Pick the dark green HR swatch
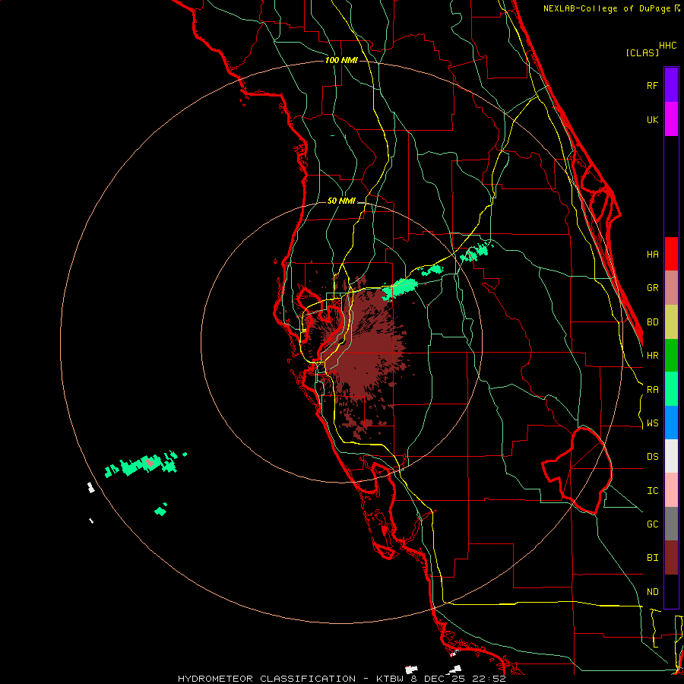Screen dimensions: 684x684 pos(671,356)
